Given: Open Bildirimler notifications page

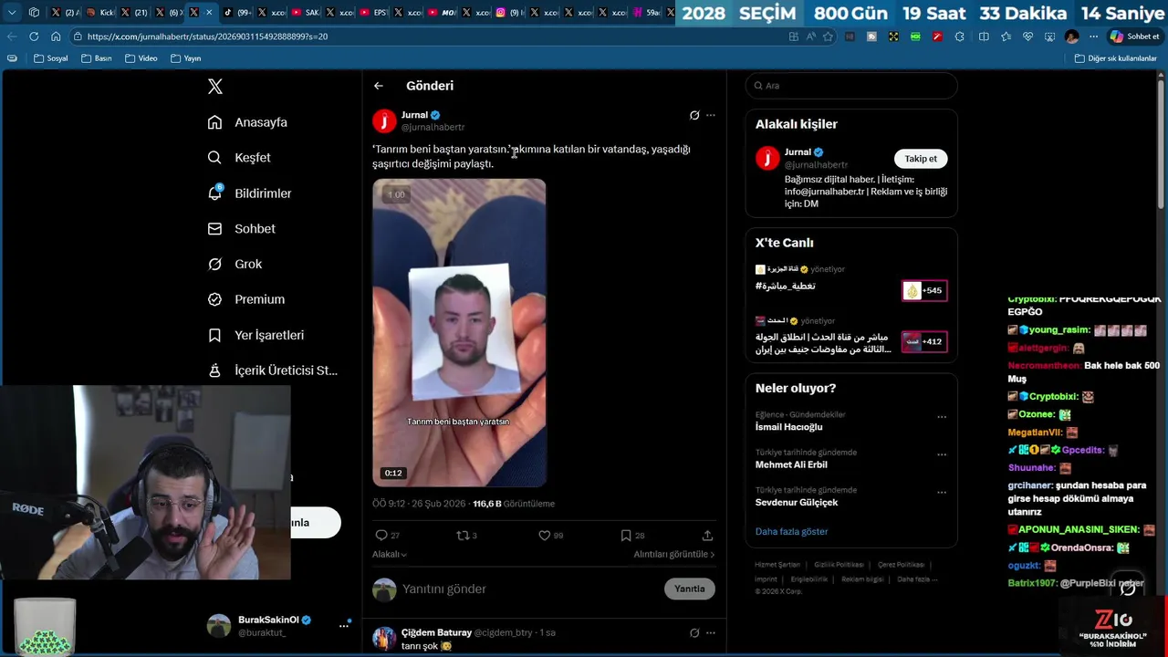Looking at the screenshot, I should pos(249,193).
